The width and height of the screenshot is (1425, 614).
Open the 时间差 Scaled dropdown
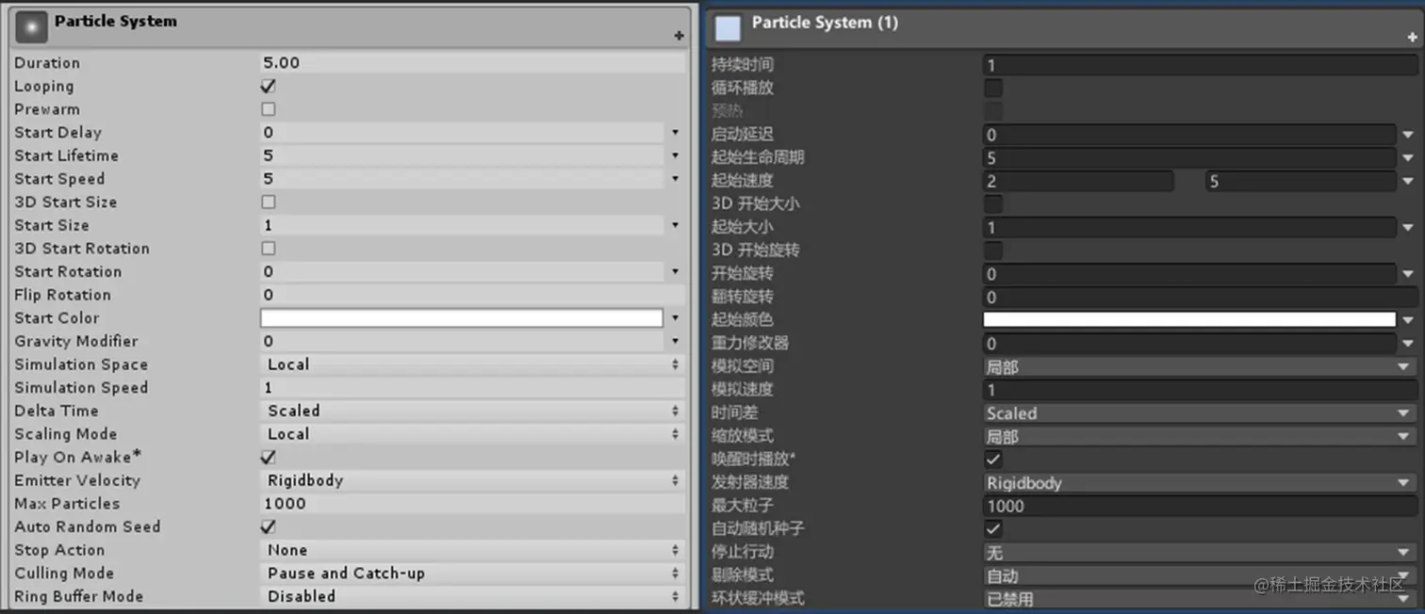click(x=1200, y=413)
